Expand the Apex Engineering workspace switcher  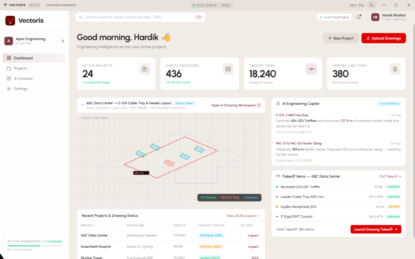63,41
